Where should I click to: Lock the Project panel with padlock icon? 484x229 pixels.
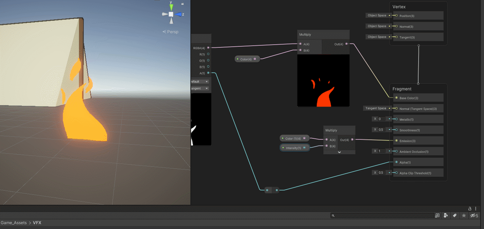coord(470,209)
